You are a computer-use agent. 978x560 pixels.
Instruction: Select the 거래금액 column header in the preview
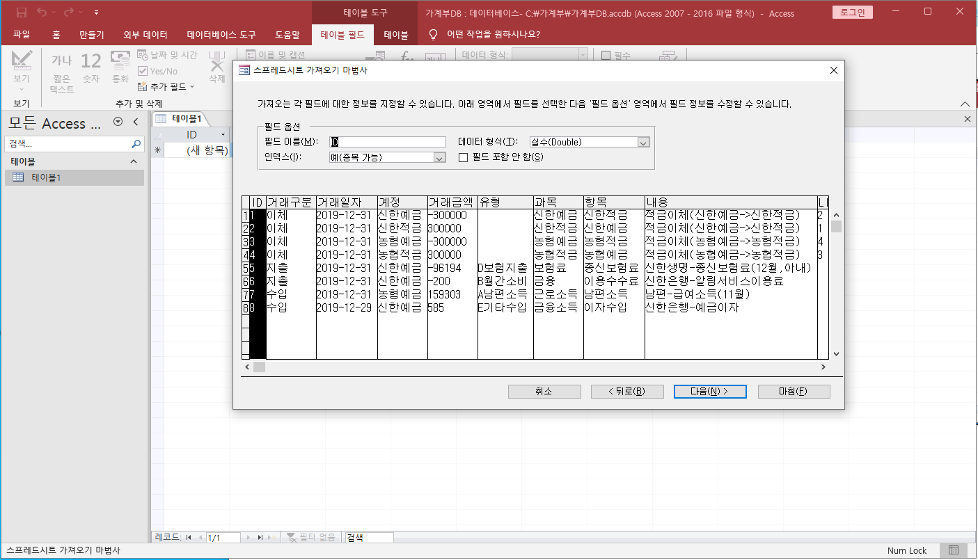click(452, 202)
